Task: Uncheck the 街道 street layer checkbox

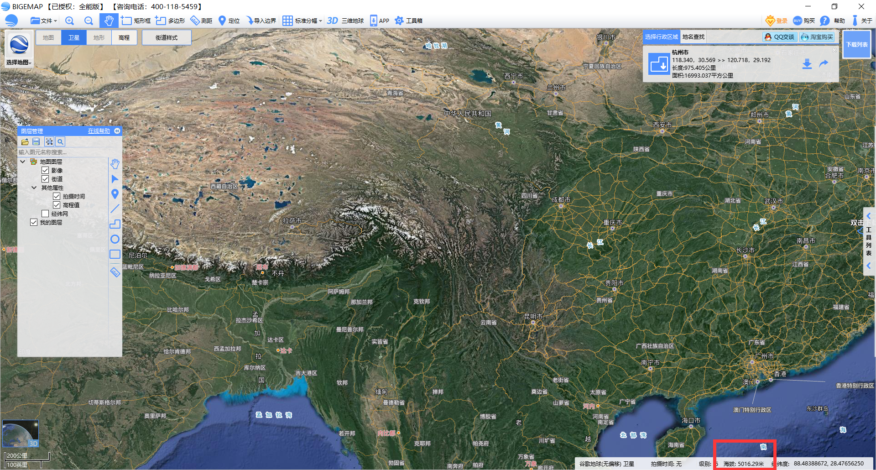Action: tap(45, 179)
